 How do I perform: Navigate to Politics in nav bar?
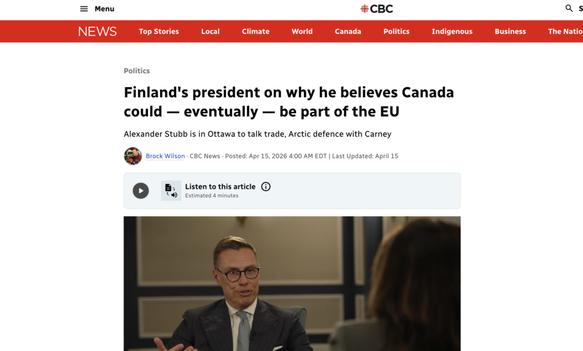coord(396,31)
